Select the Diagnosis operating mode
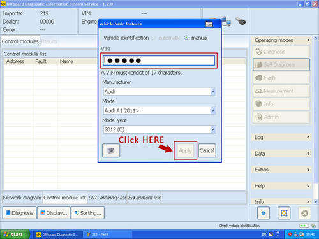This screenshot has width=319, height=239. coord(281,52)
